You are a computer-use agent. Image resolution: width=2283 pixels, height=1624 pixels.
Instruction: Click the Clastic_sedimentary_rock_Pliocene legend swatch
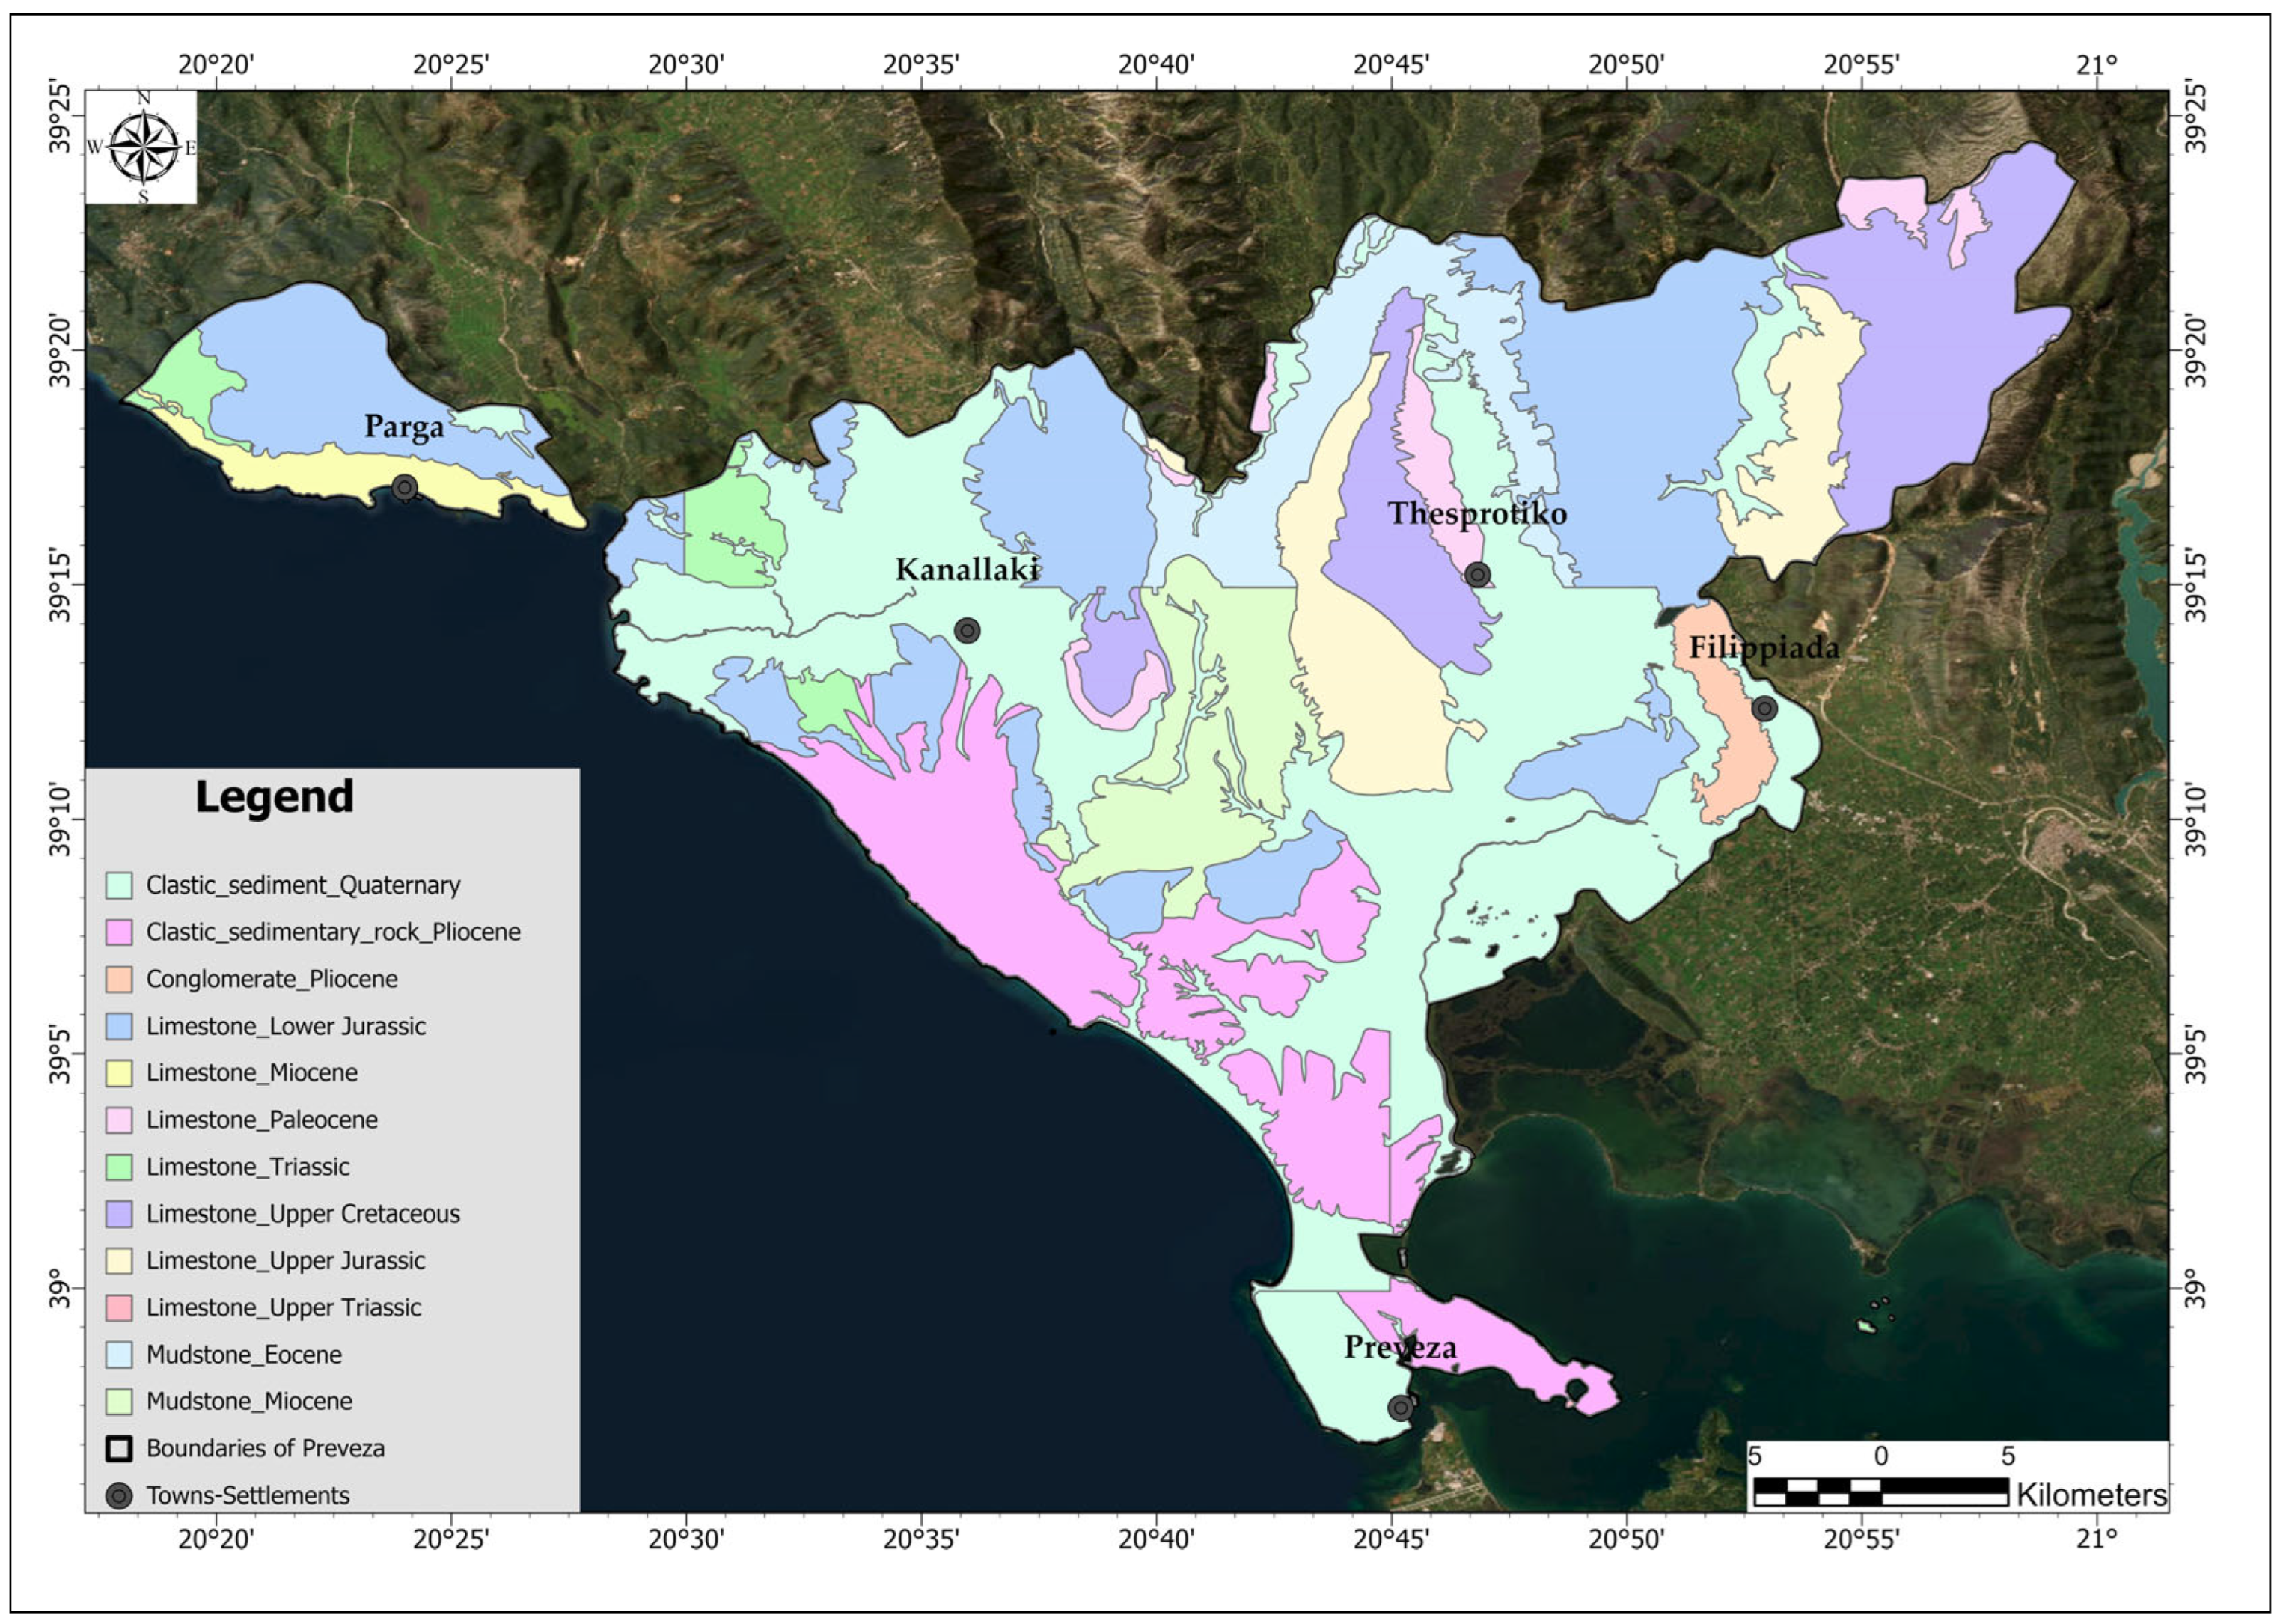coord(119,932)
